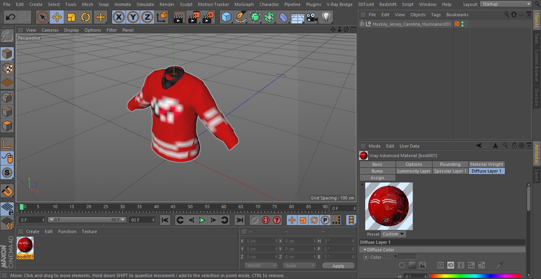Image resolution: width=541 pixels, height=279 pixels.
Task: Click the Hue gradient slider
Action: click(475, 276)
